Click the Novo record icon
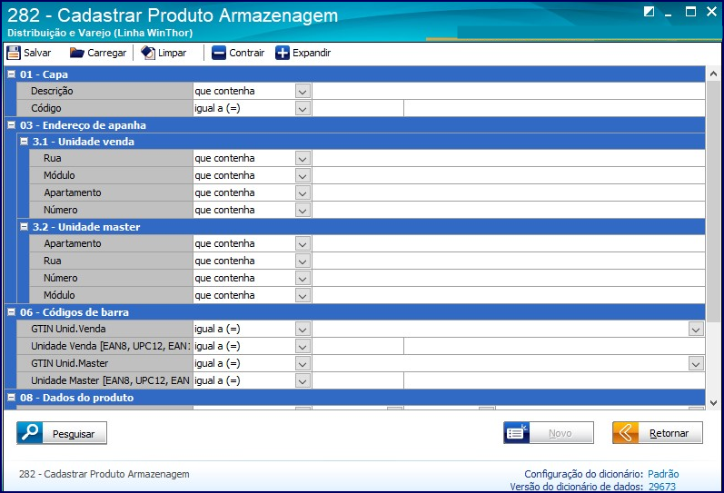Viewport: 724px width, 493px height. pos(517,433)
